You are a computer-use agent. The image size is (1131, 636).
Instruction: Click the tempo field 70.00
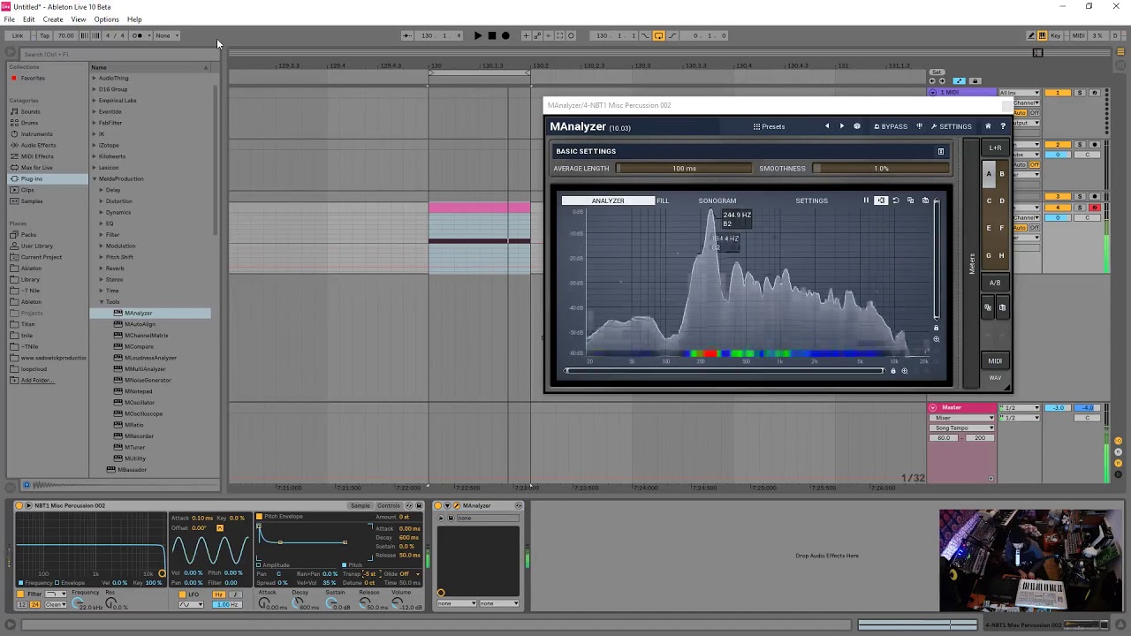[66, 35]
